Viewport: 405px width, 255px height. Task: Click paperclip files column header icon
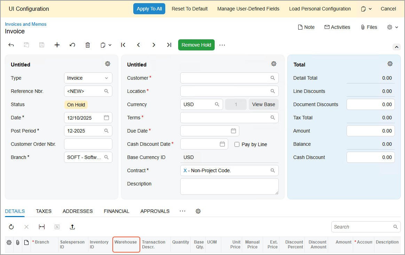coord(17,242)
